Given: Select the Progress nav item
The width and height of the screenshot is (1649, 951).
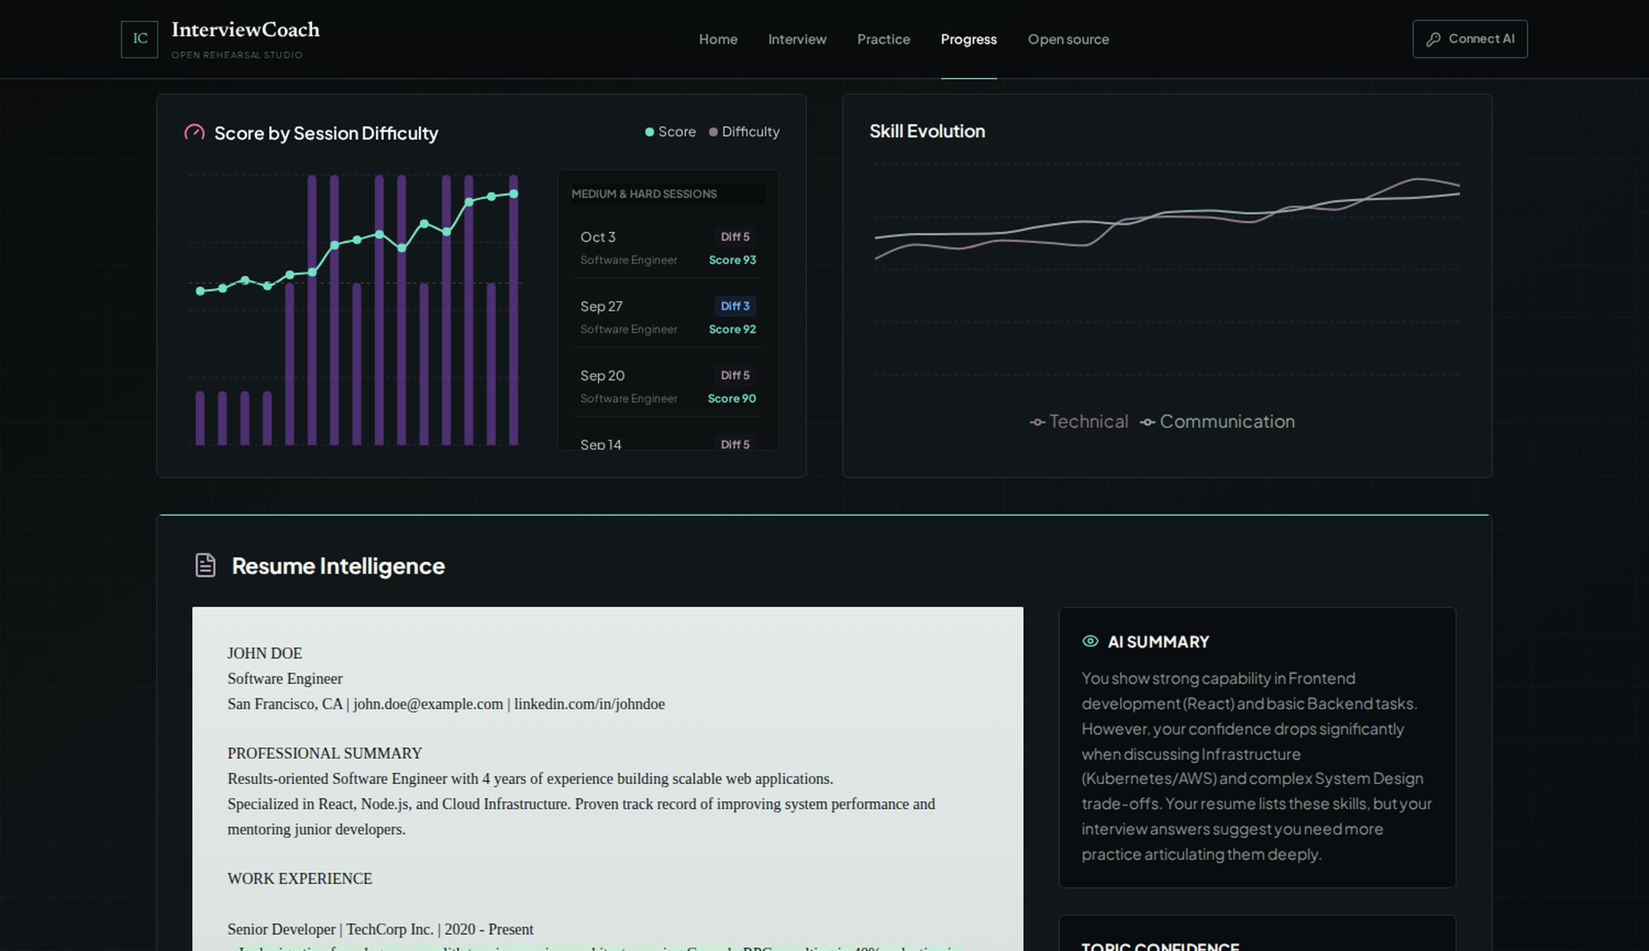Looking at the screenshot, I should click(x=969, y=39).
